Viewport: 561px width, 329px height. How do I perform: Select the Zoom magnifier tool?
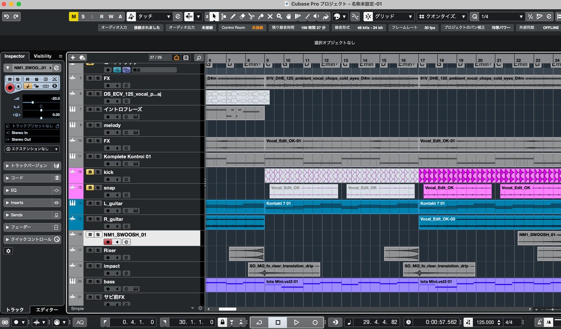tap(279, 17)
